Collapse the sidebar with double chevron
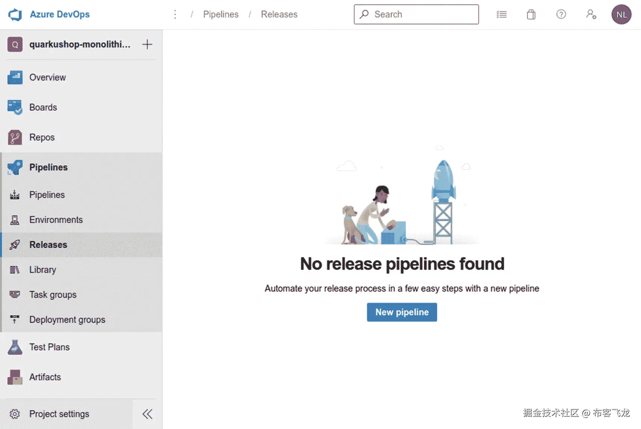 [x=147, y=414]
